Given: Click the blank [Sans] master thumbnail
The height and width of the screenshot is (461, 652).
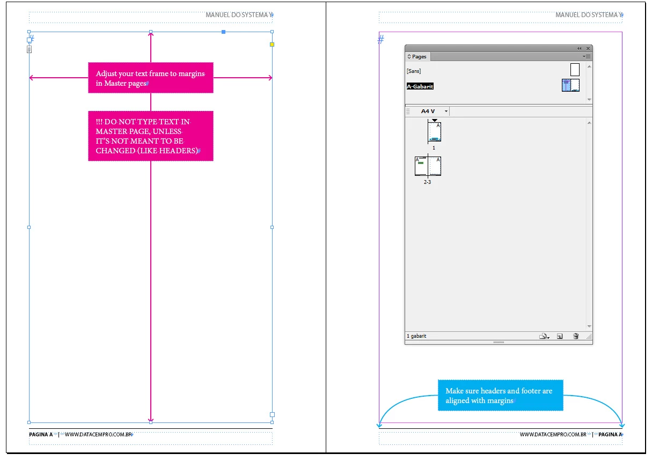Looking at the screenshot, I should pyautogui.click(x=575, y=70).
